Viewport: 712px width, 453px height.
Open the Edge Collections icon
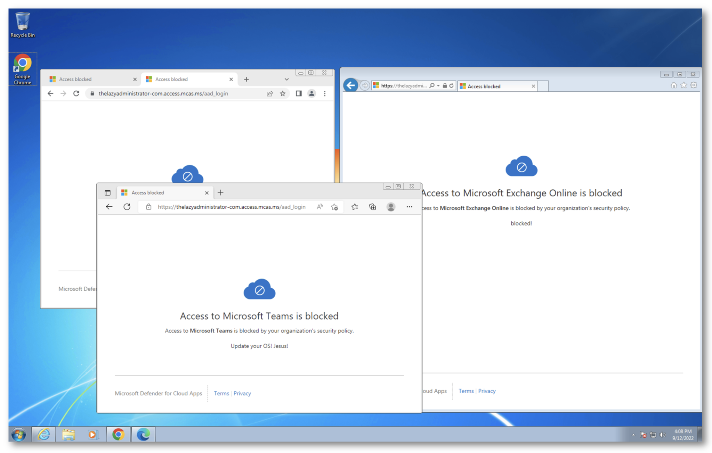(373, 207)
